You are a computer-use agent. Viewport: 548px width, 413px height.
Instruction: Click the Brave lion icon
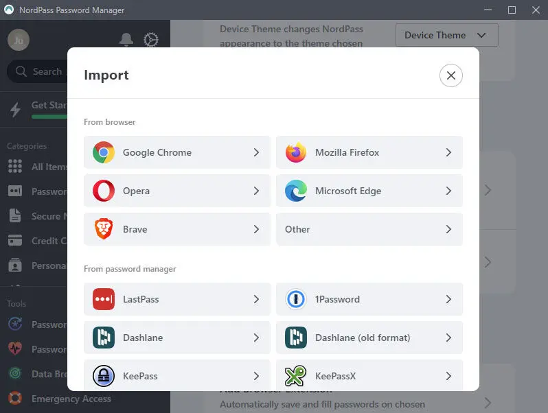(x=104, y=229)
